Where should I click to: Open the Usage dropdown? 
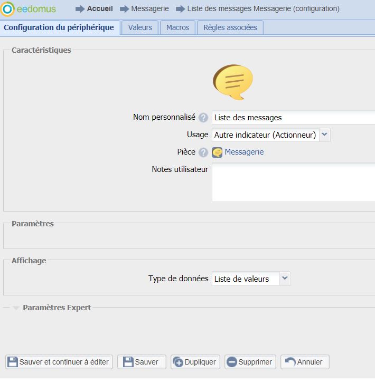pos(325,135)
